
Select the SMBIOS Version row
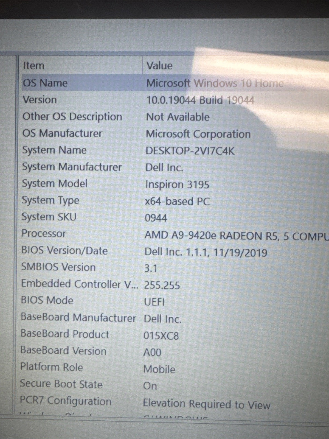pyautogui.click(x=58, y=267)
